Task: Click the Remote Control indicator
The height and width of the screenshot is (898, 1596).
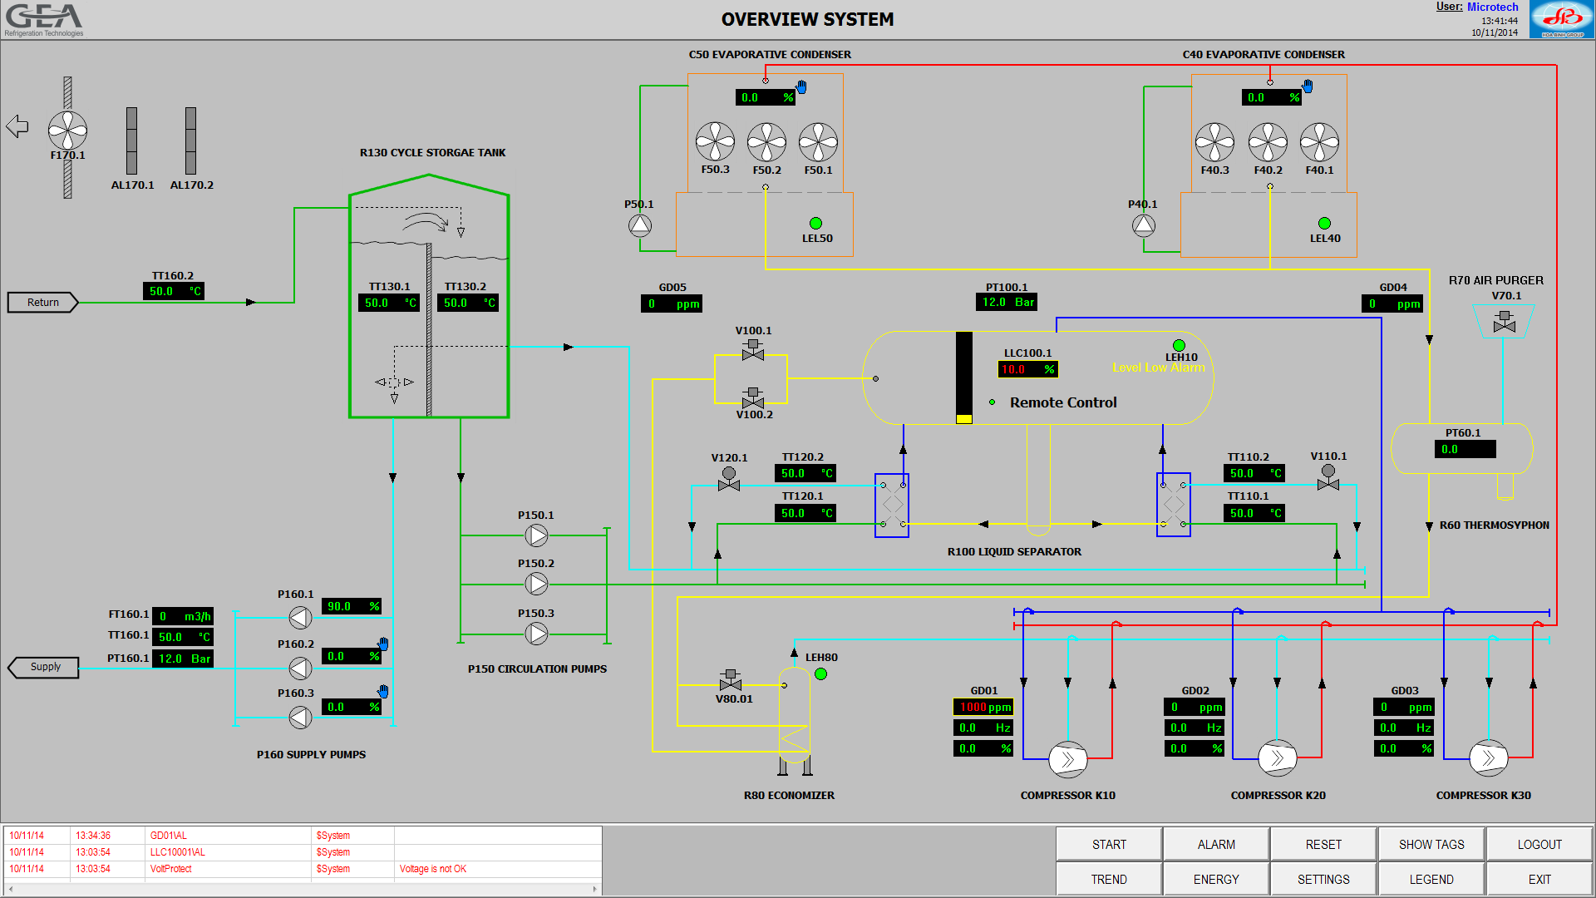Action: click(992, 402)
